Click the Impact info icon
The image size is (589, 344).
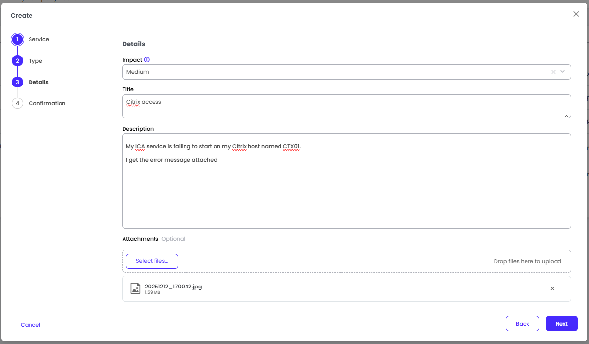tap(147, 60)
